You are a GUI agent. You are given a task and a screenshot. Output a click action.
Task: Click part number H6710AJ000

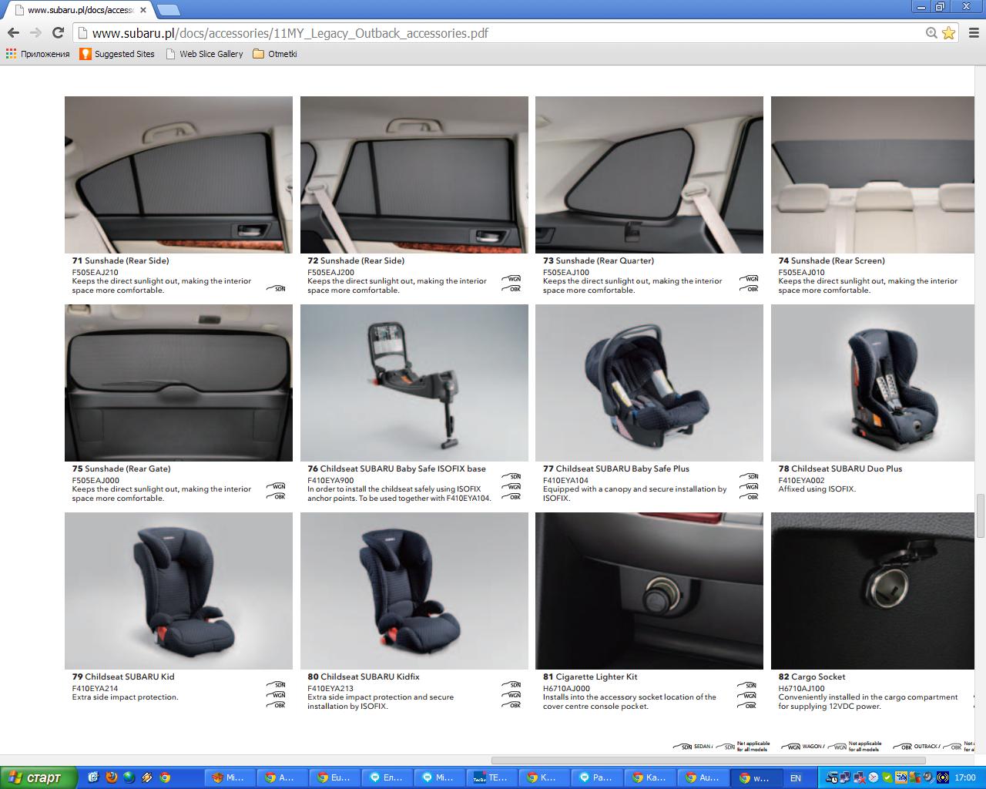(566, 688)
